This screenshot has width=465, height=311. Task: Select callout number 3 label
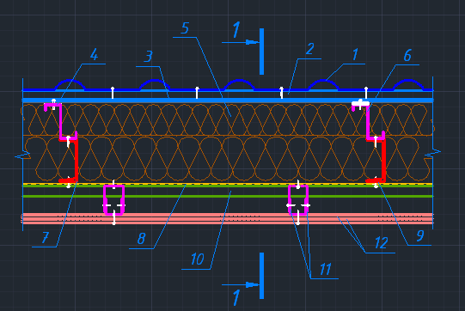(149, 57)
